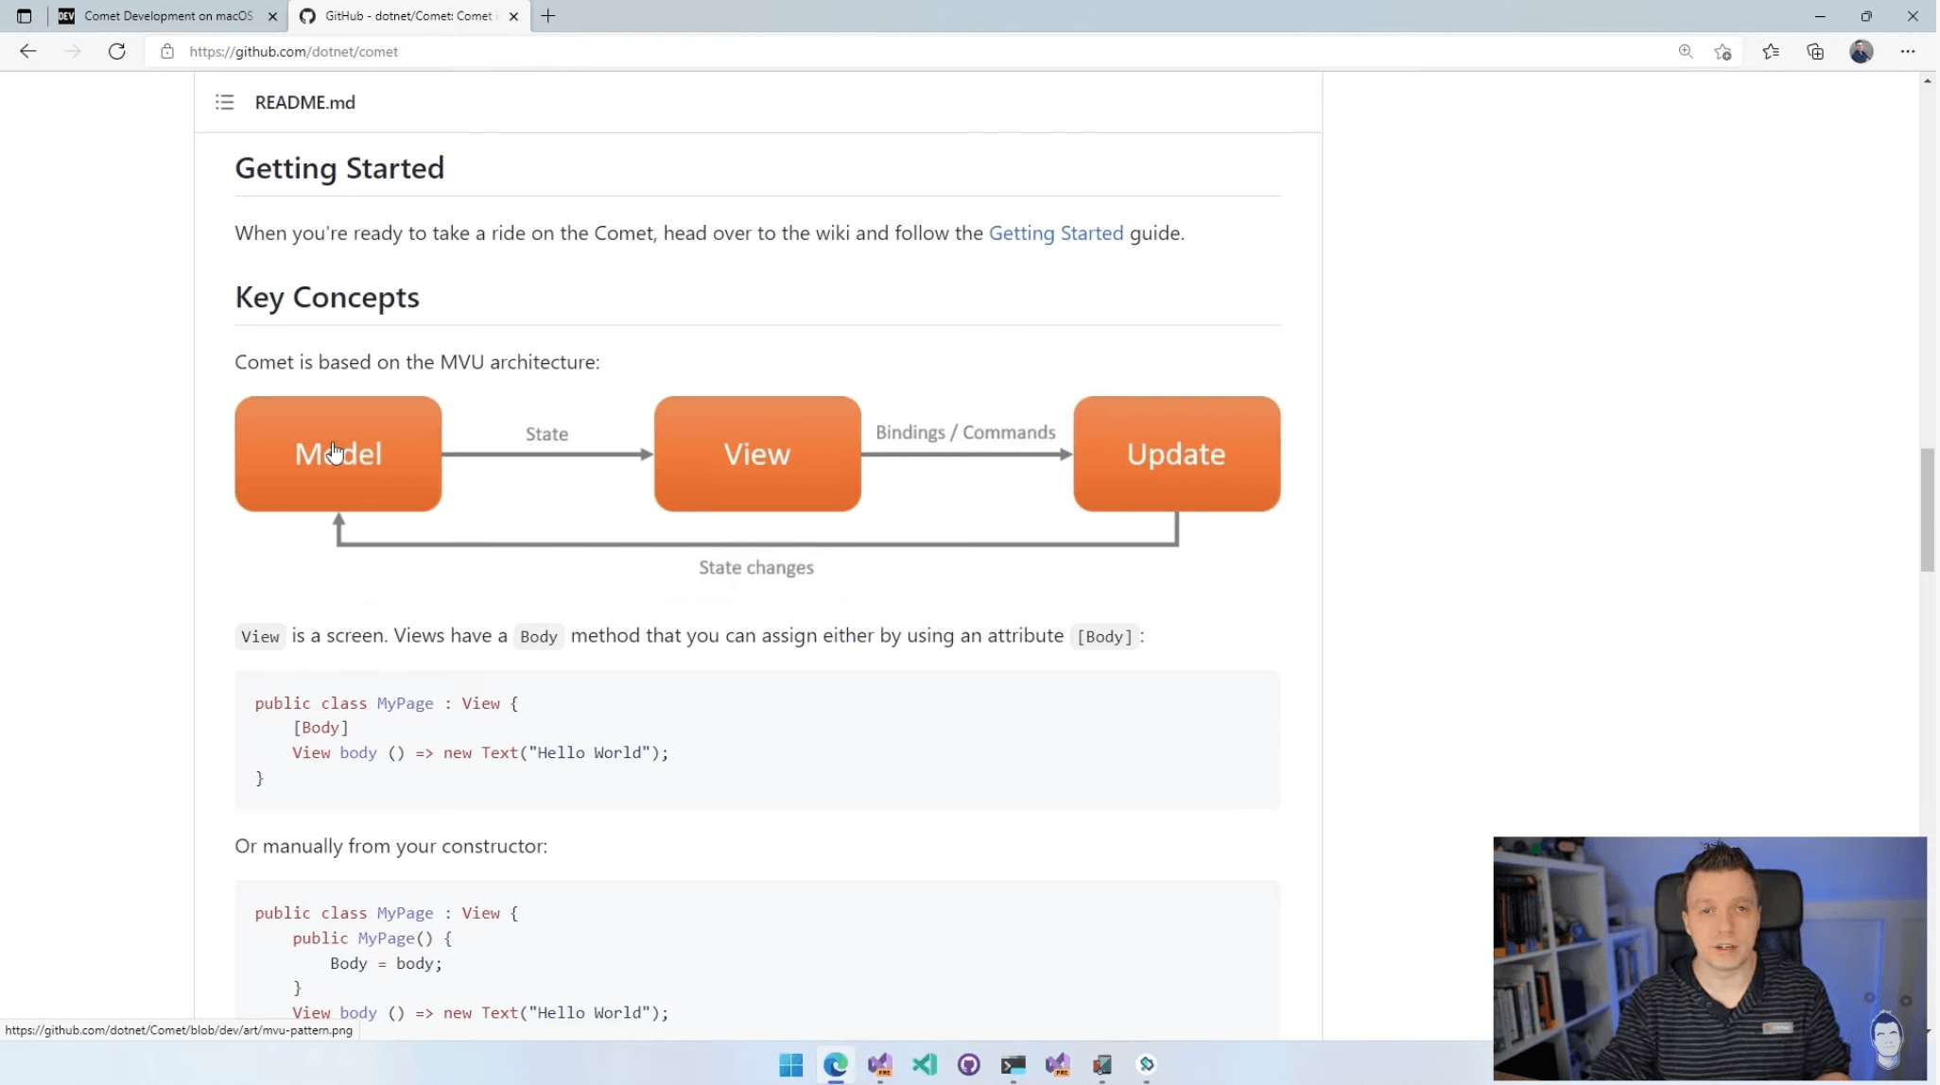Image resolution: width=1940 pixels, height=1085 pixels.
Task: Open the tab actions menu icon
Action: coord(25,16)
